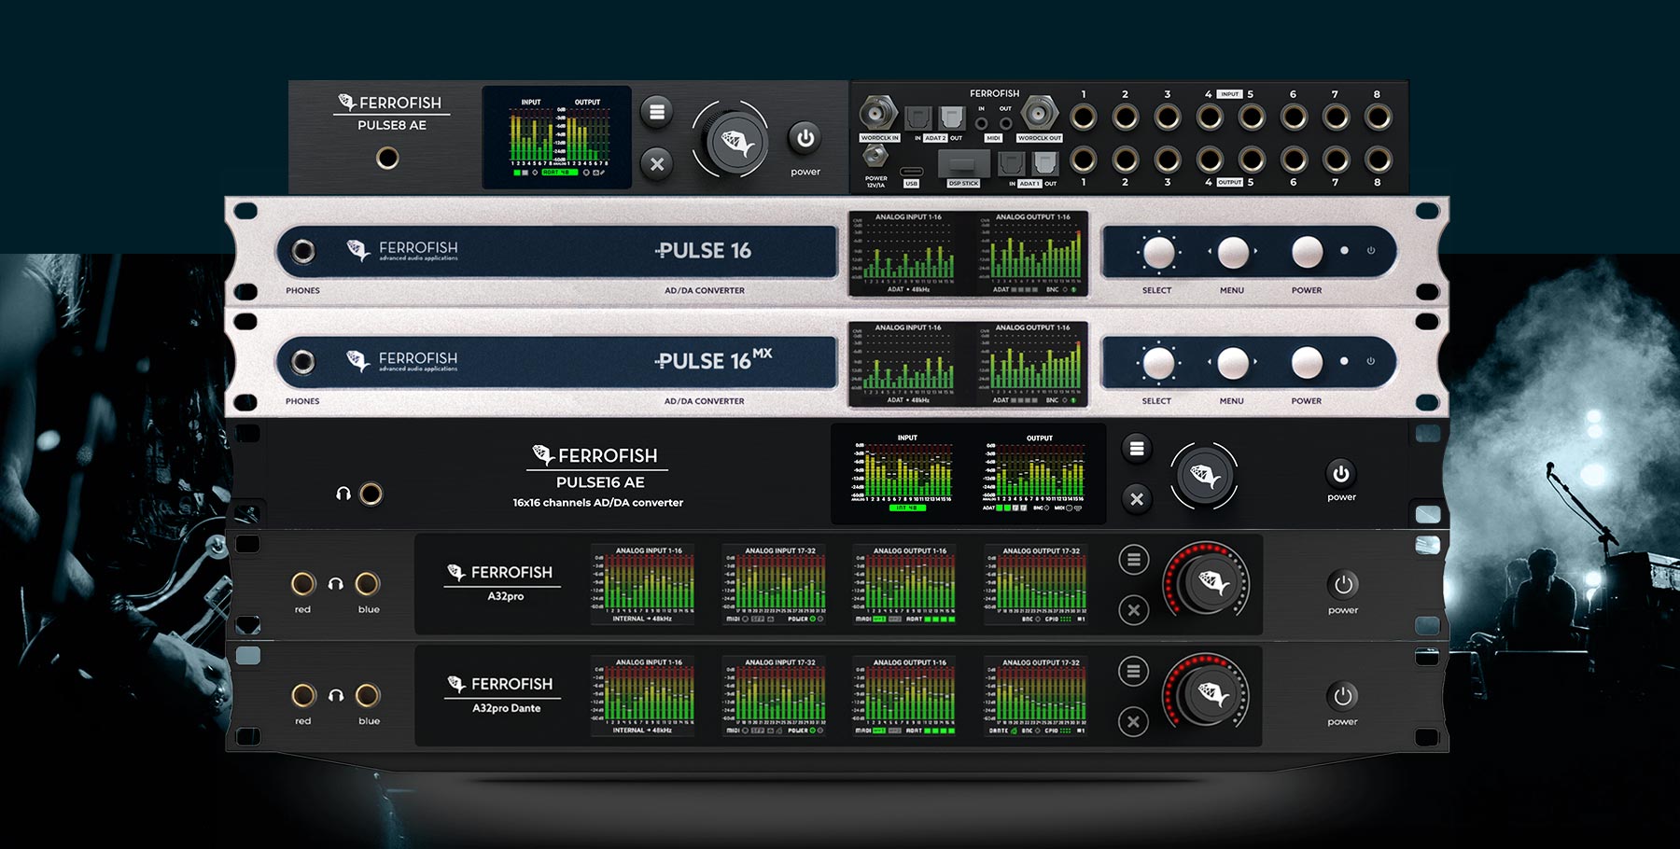Click the Ferrofish fish logo on PULSE16 AE panel
The image size is (1680, 849).
coord(542,455)
